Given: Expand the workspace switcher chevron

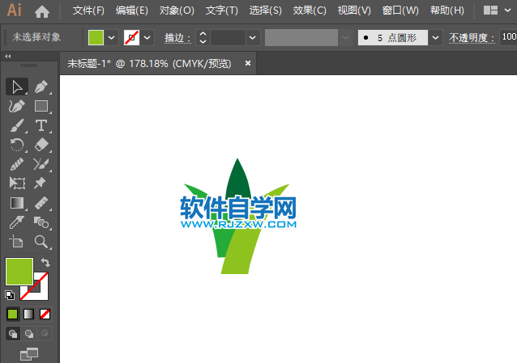Looking at the screenshot, I should [x=508, y=11].
